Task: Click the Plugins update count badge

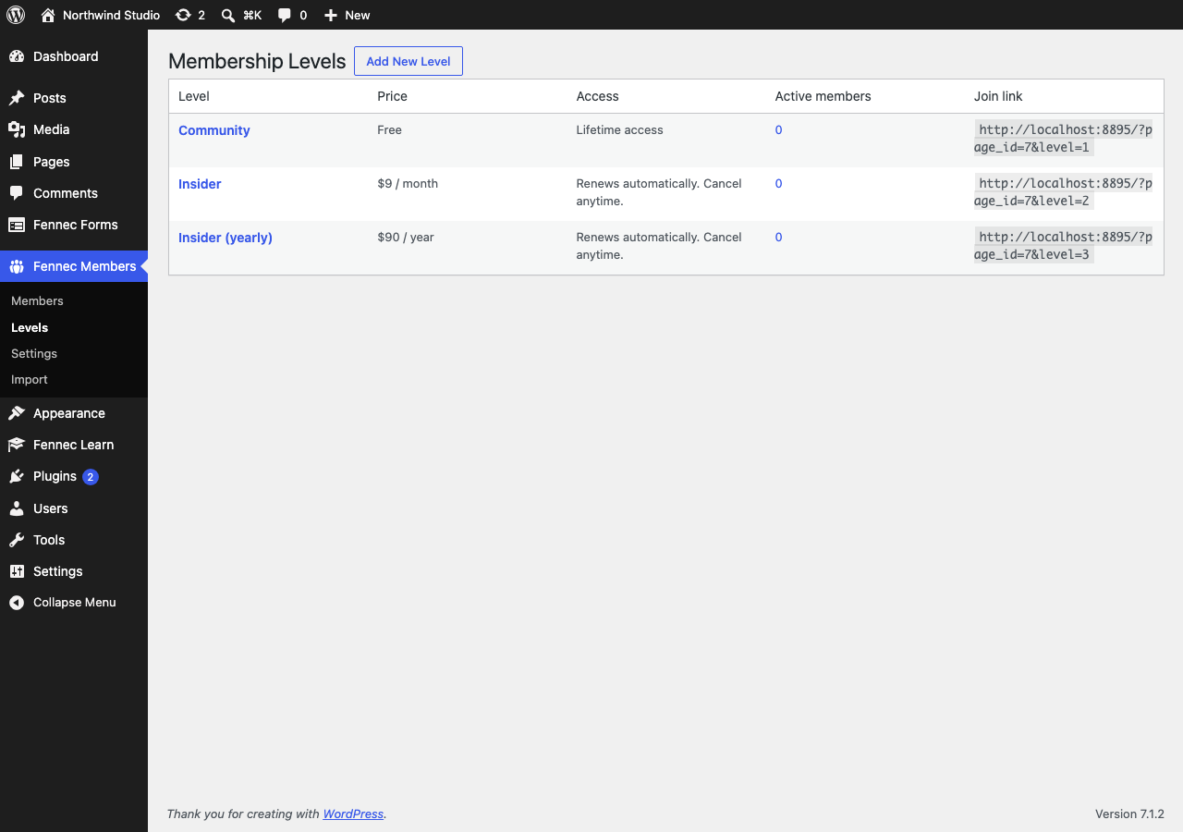Action: click(90, 477)
